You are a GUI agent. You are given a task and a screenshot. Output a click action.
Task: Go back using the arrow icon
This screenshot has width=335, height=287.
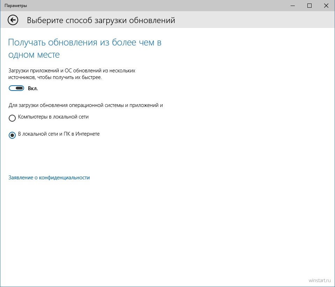click(x=13, y=20)
